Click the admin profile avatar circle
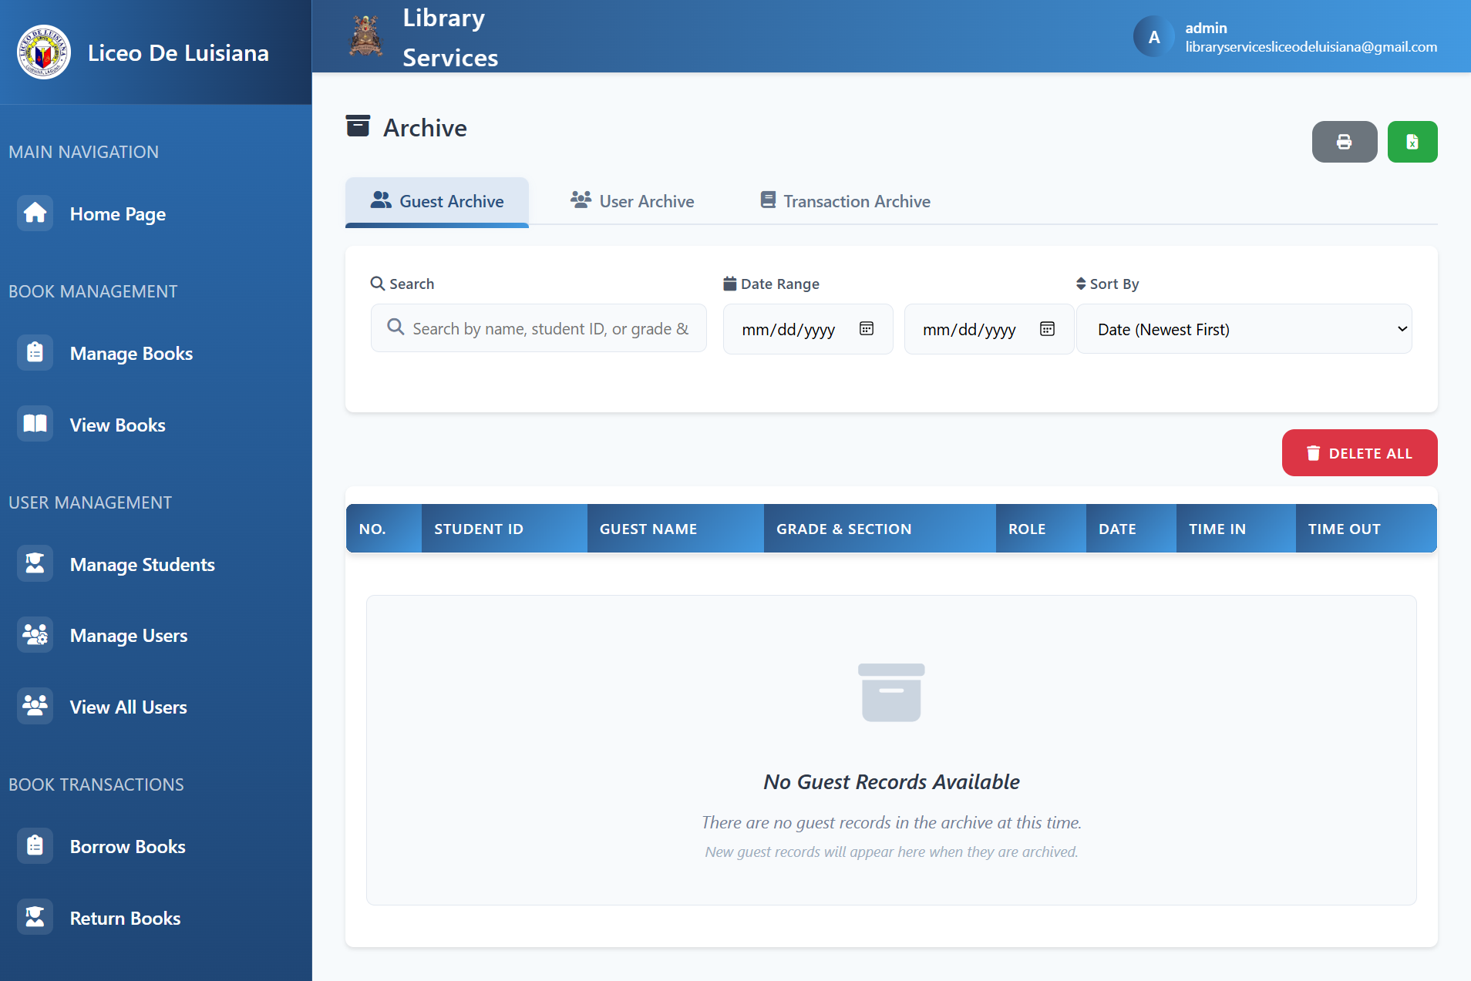This screenshot has width=1471, height=981. point(1153,35)
